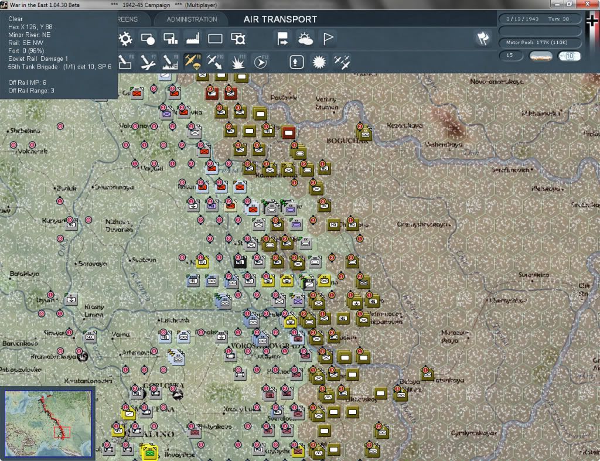Select the F7 bomb airfield mode
The image size is (600, 461).
[148, 62]
